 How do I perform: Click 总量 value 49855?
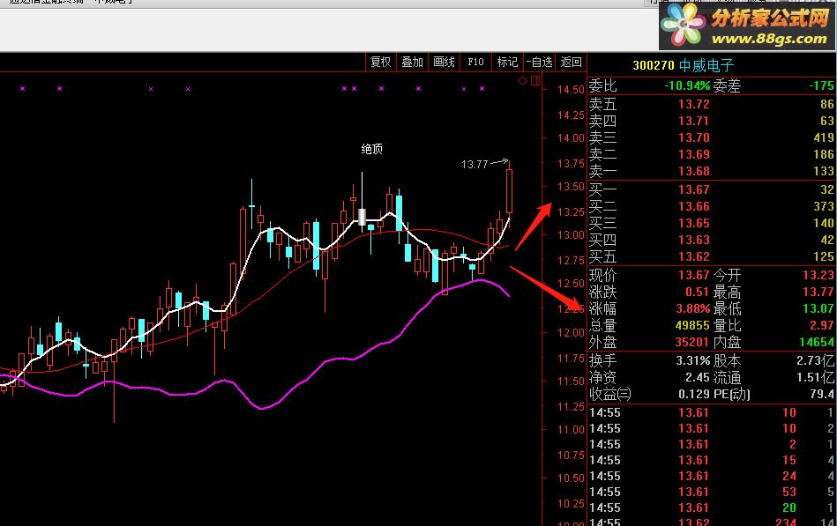point(692,325)
